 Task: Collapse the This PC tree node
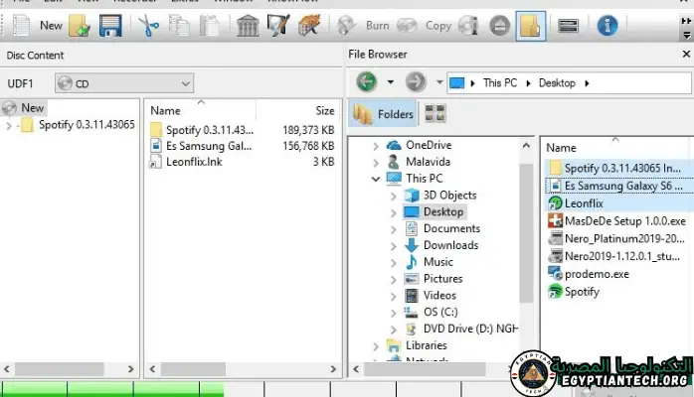(x=376, y=179)
